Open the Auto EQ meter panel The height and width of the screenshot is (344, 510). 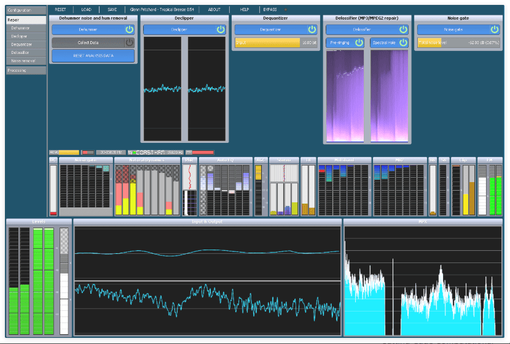click(x=226, y=186)
